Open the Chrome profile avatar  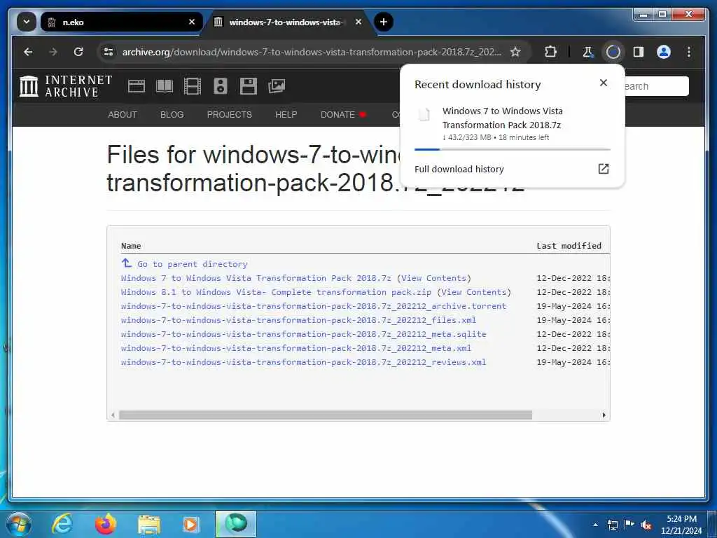(x=664, y=52)
